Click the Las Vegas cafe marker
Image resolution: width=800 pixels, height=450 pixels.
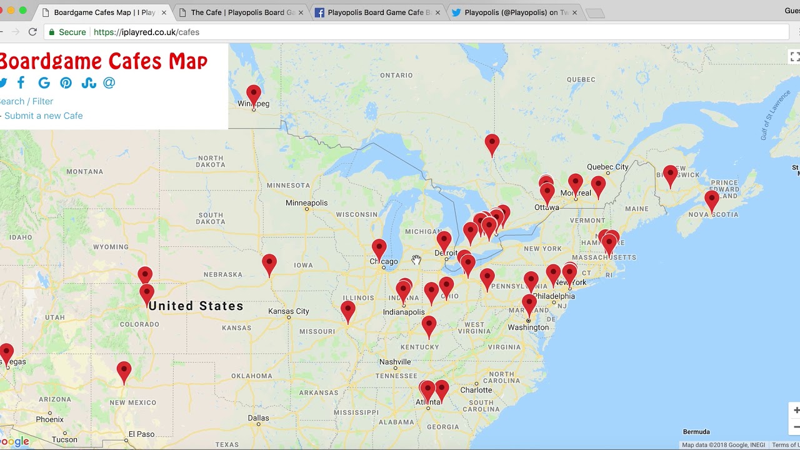pyautogui.click(x=7, y=354)
